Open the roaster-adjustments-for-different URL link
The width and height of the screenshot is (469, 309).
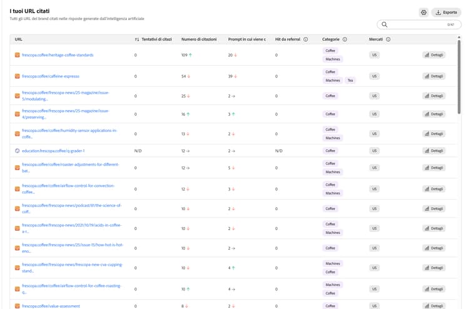(x=71, y=168)
